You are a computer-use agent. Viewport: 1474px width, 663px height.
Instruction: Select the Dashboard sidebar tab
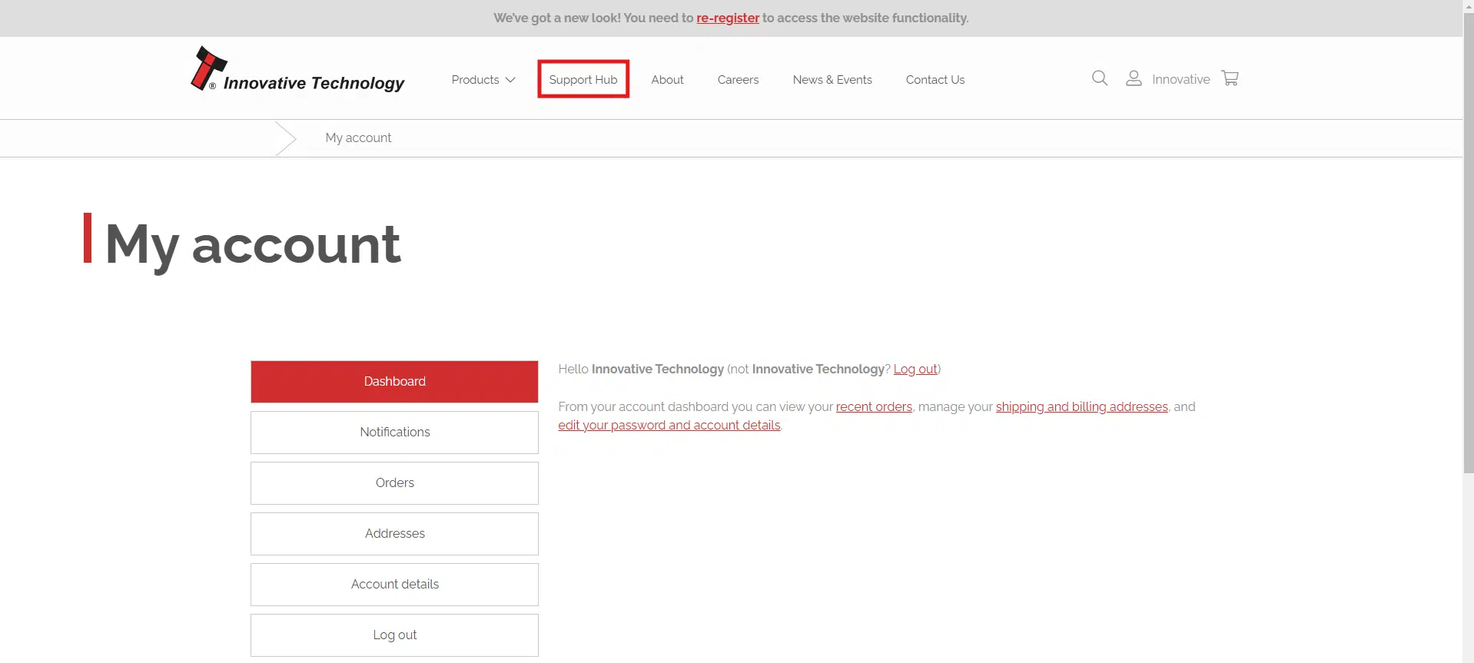pyautogui.click(x=394, y=382)
